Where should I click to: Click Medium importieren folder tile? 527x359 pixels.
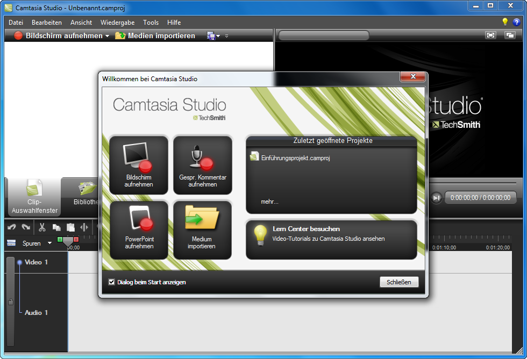tap(203, 230)
